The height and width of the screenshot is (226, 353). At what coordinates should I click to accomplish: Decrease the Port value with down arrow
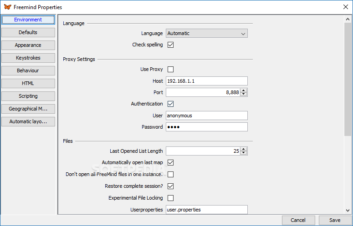243,94
